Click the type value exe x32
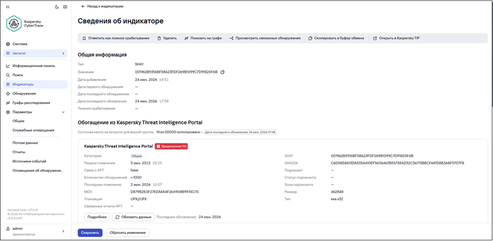493x241 pixels. pos(337,199)
